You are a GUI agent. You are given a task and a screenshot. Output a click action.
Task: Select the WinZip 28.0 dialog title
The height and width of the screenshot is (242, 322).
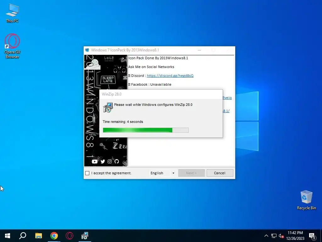point(112,94)
